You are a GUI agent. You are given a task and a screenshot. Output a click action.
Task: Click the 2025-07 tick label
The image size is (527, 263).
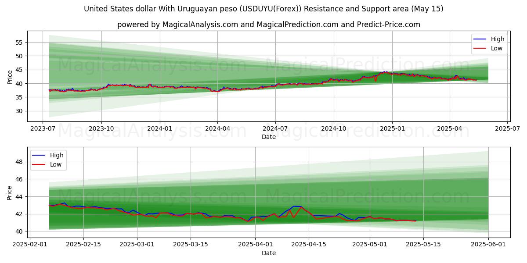pos(508,129)
